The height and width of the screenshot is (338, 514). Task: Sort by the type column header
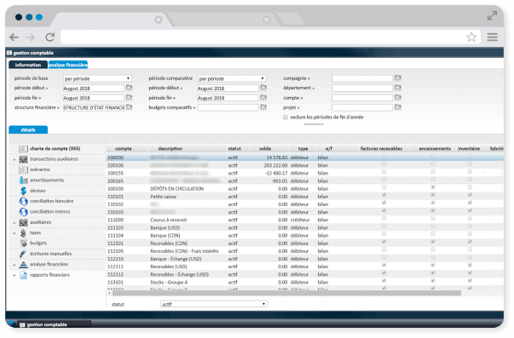303,149
